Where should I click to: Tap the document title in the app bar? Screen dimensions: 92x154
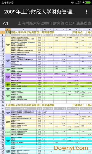(40, 12)
